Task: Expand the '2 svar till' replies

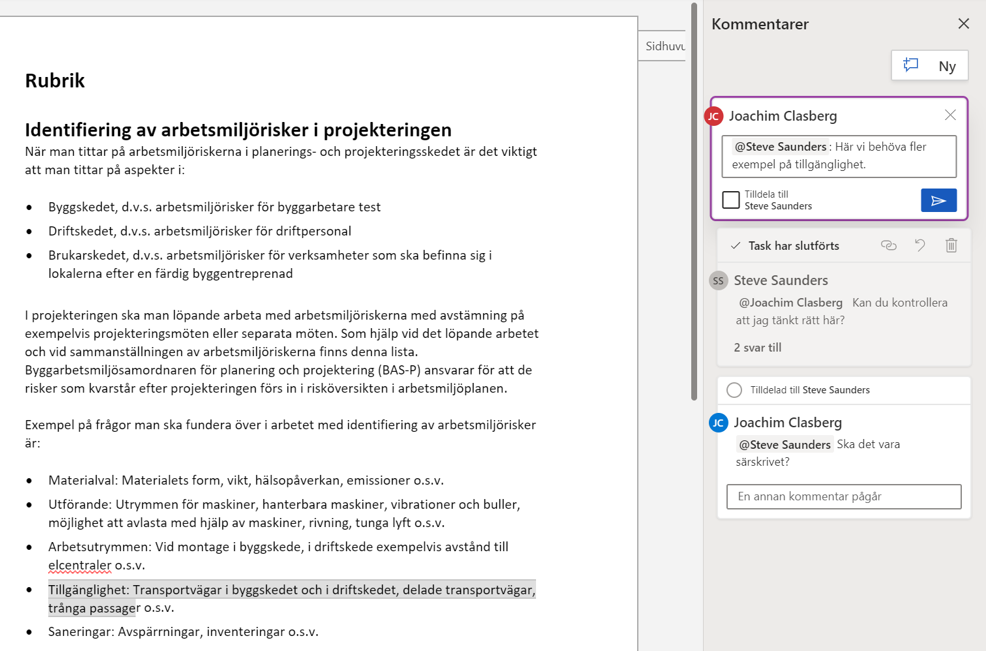Action: 757,347
